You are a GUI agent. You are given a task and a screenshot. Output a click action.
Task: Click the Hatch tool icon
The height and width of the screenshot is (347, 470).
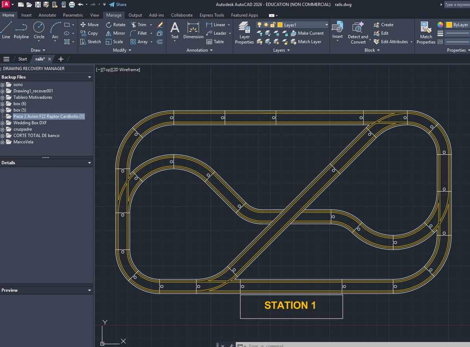point(67,42)
